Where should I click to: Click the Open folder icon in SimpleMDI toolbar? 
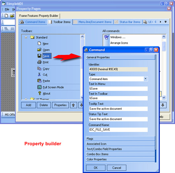click(12, 16)
